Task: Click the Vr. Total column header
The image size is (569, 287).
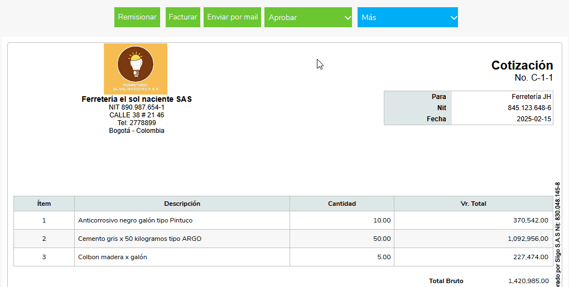Action: click(473, 204)
